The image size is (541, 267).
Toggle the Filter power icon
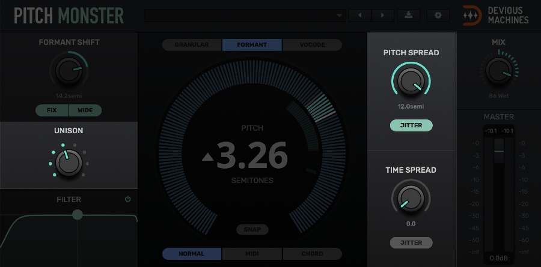click(x=127, y=199)
